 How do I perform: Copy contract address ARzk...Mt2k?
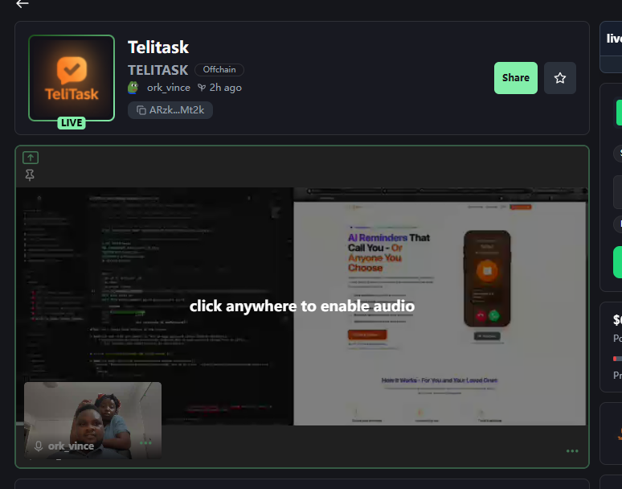click(170, 110)
